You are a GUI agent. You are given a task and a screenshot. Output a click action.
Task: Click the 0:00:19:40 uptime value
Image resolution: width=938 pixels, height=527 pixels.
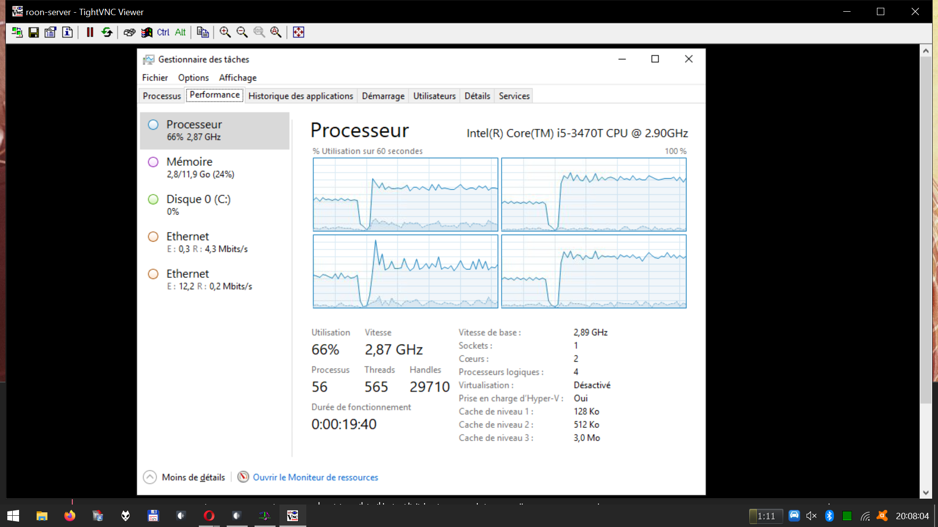coord(344,424)
